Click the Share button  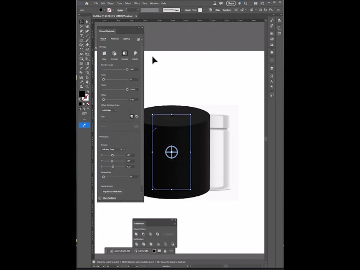coord(231,3)
